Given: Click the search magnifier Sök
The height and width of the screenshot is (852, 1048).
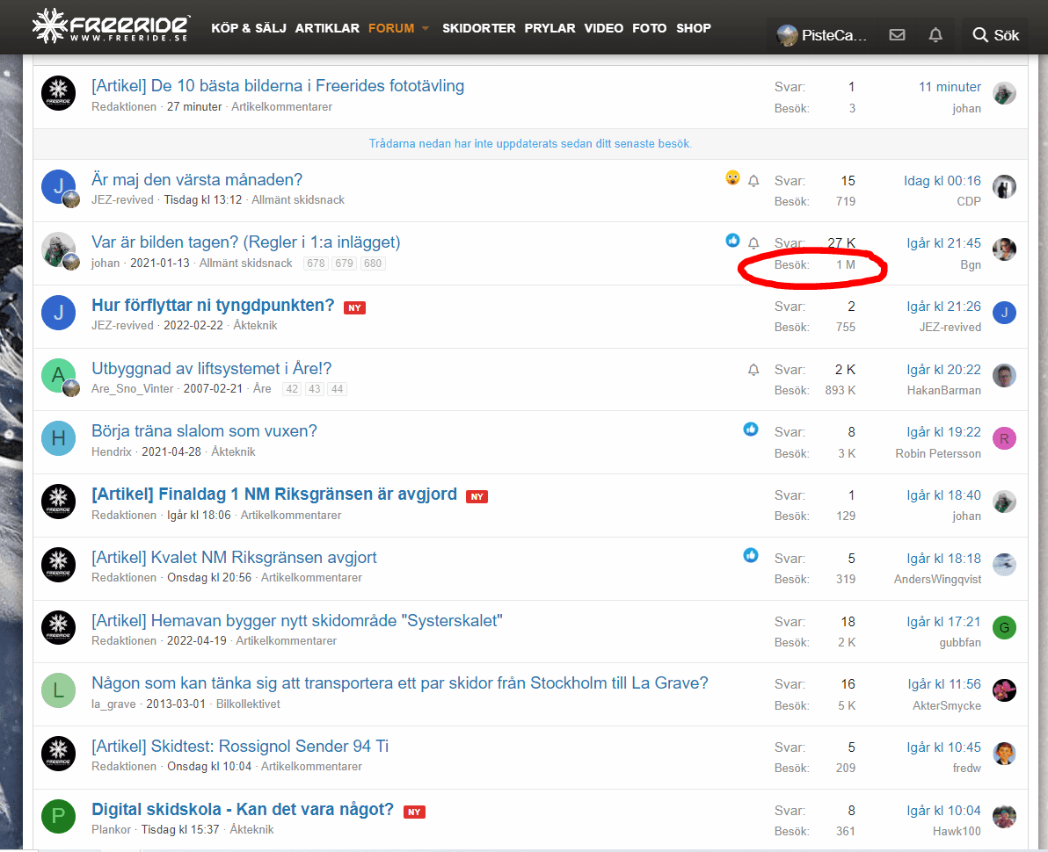Looking at the screenshot, I should (x=995, y=35).
